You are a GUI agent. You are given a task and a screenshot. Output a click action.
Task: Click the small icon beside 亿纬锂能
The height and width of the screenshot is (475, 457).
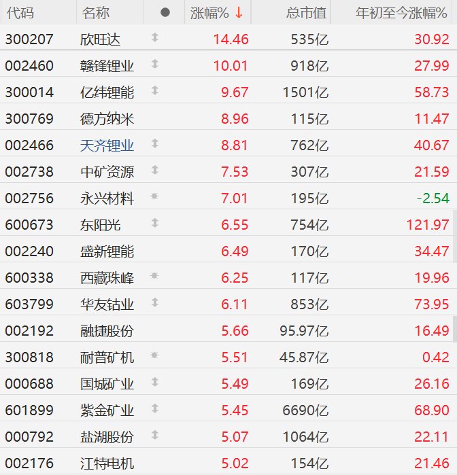155,90
